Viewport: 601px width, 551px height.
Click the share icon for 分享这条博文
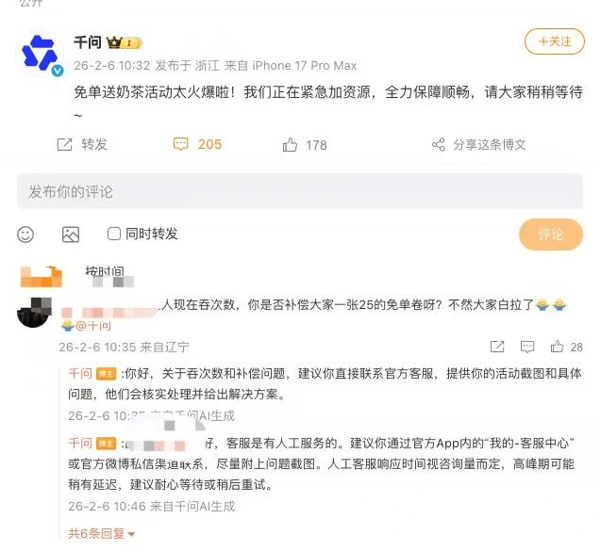click(439, 145)
